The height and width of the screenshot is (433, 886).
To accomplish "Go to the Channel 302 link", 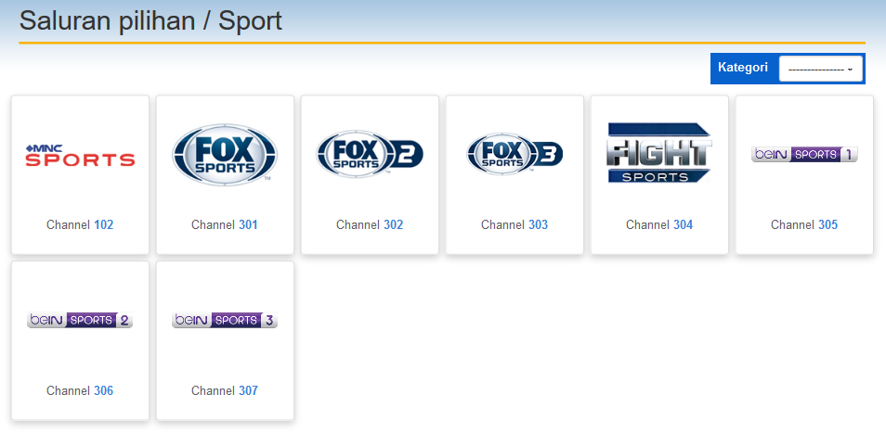I will (370, 225).
